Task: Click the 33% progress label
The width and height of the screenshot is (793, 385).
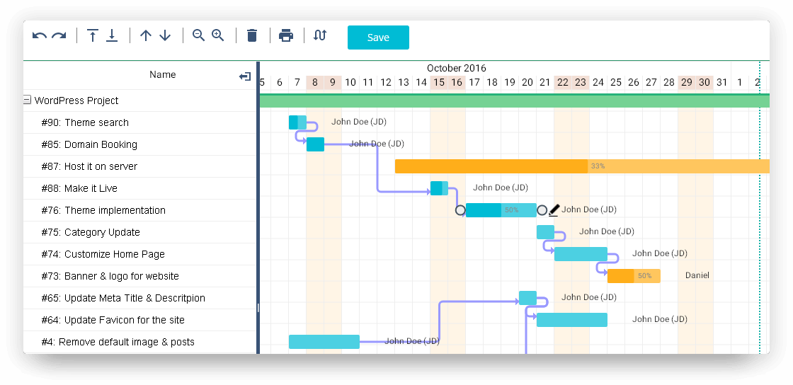Action: point(598,166)
